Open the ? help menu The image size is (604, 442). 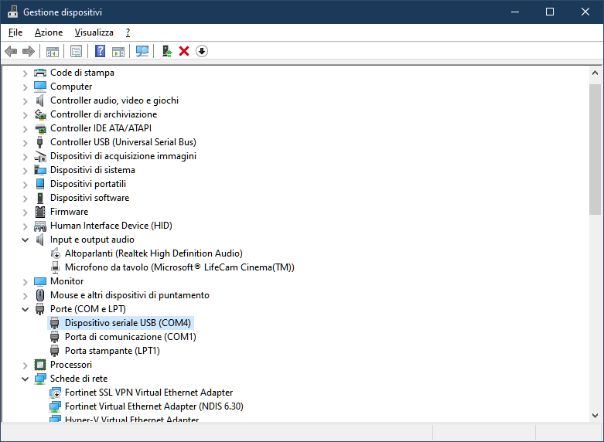click(x=128, y=32)
